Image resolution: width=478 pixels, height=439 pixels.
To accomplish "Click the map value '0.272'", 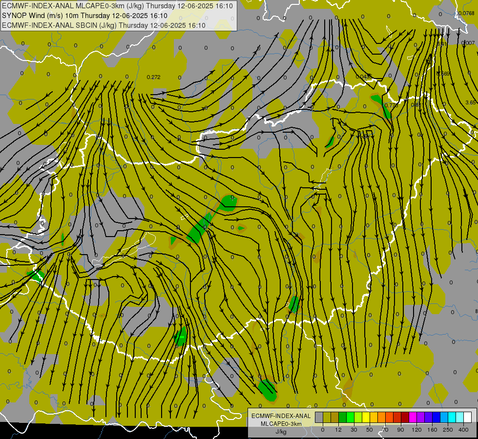I will 153,77.
